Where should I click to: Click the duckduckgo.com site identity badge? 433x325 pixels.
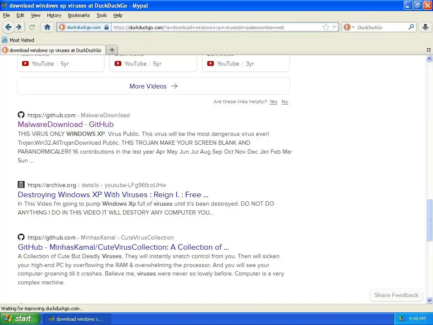point(84,27)
